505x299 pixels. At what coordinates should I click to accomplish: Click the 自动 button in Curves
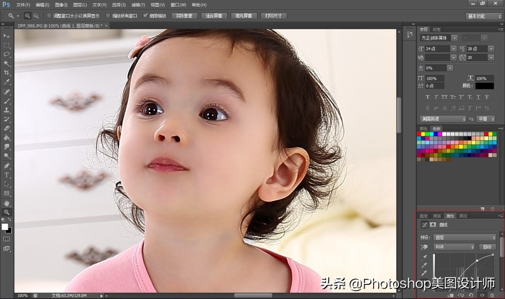tap(487, 247)
